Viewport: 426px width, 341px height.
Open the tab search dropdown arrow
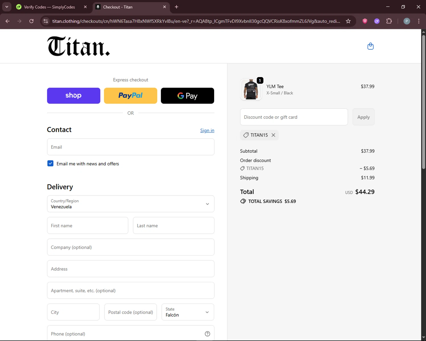click(7, 7)
